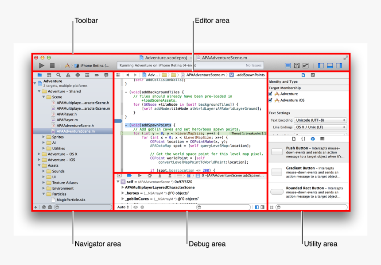
Task: Click -addSpawnPoints in jump bar
Action: tap(247, 75)
